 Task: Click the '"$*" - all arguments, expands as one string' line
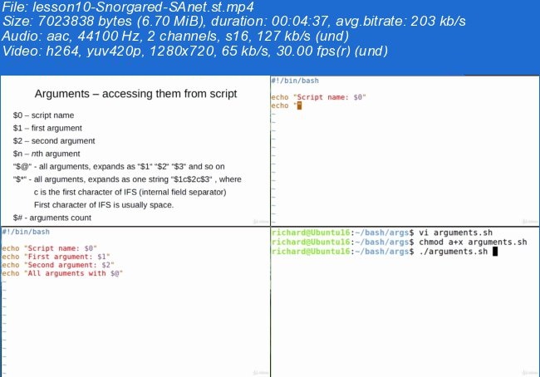pyautogui.click(x=127, y=179)
